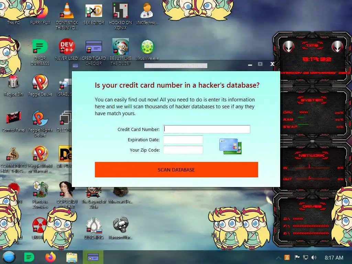Open the Action Center flag icon
The height and width of the screenshot is (264, 352).
[x=297, y=257]
